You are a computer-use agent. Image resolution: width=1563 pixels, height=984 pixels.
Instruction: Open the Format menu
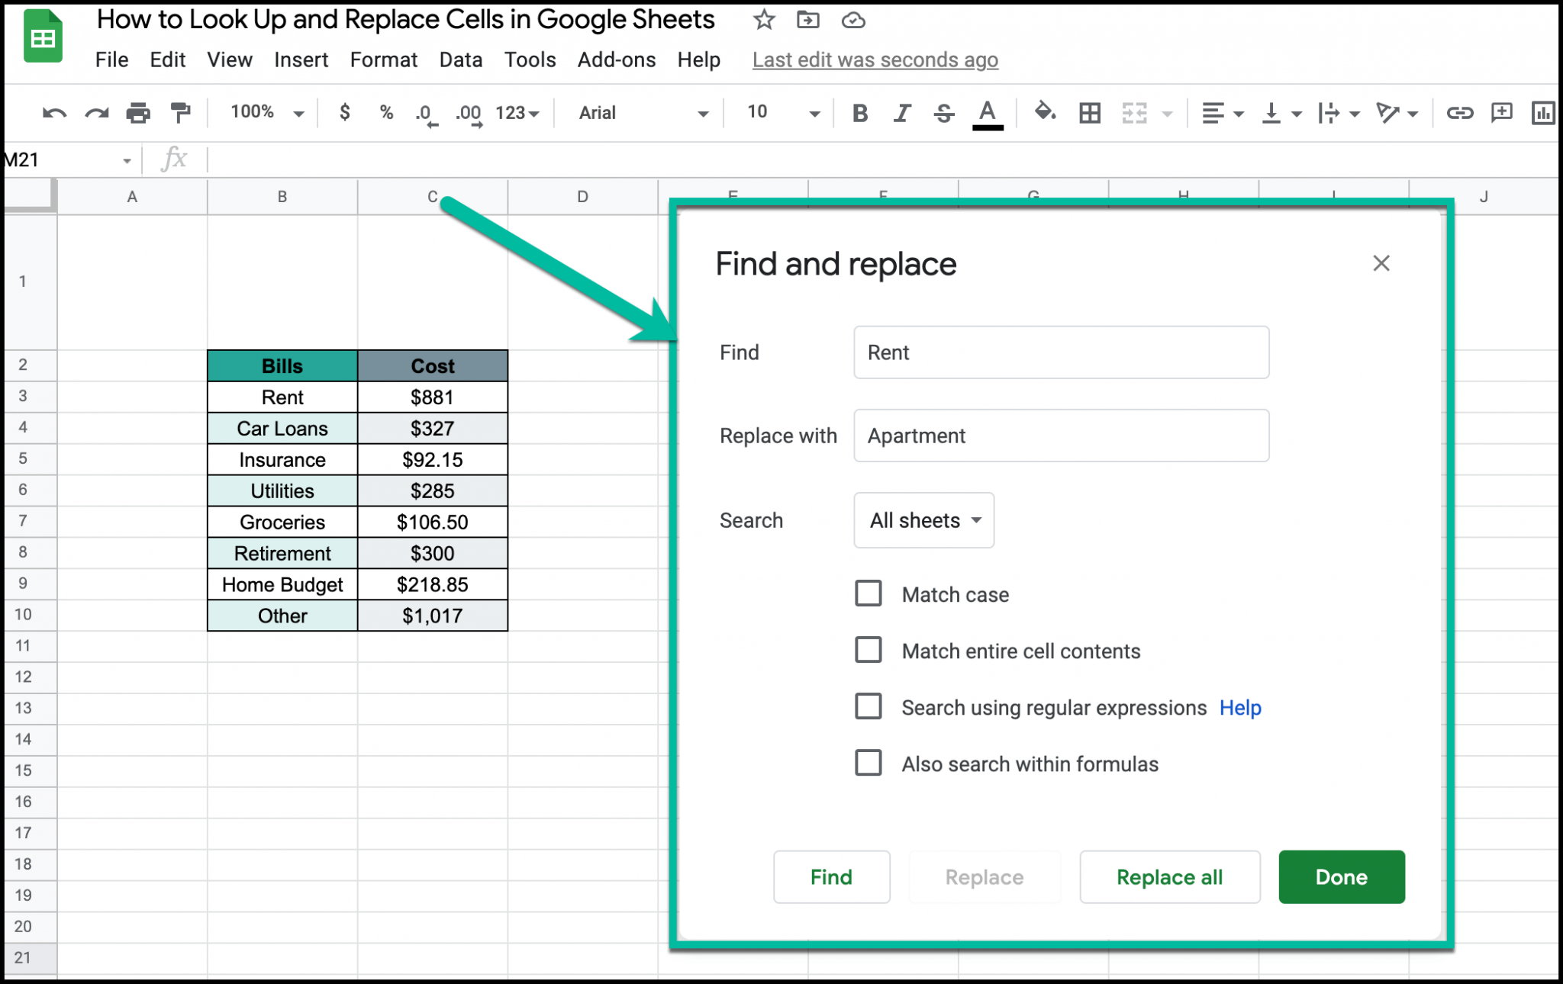tap(383, 59)
